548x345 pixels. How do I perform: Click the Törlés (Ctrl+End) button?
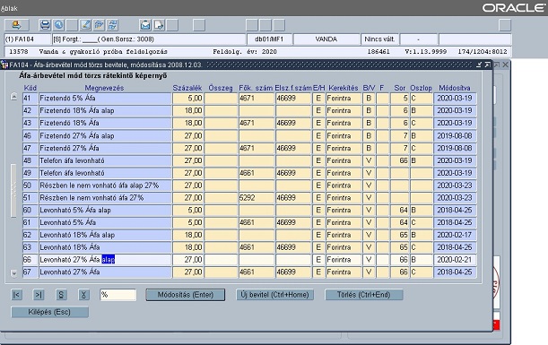[x=364, y=295]
